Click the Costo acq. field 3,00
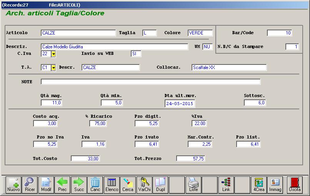 (x=45, y=124)
